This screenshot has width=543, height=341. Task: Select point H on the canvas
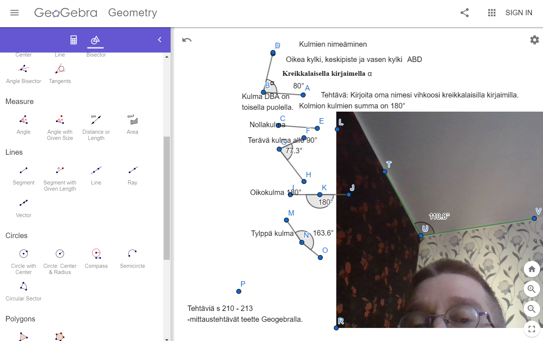coord(304,182)
